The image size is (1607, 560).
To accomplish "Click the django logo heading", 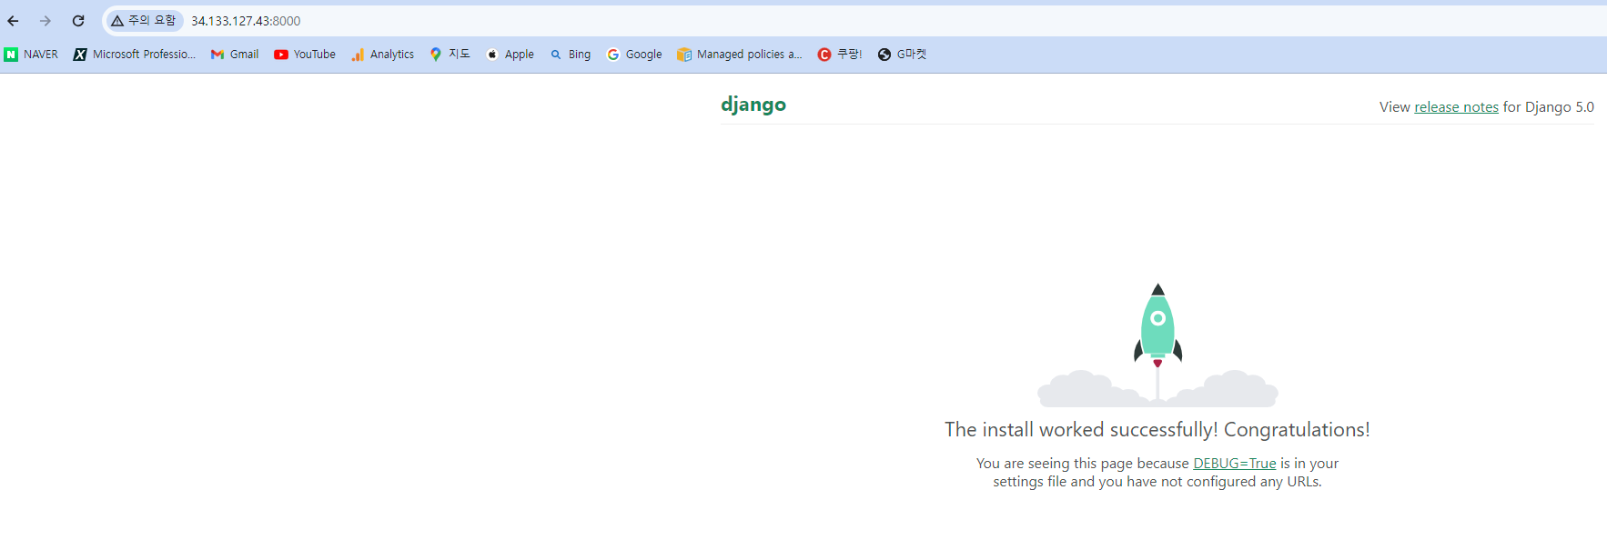I will pyautogui.click(x=753, y=105).
